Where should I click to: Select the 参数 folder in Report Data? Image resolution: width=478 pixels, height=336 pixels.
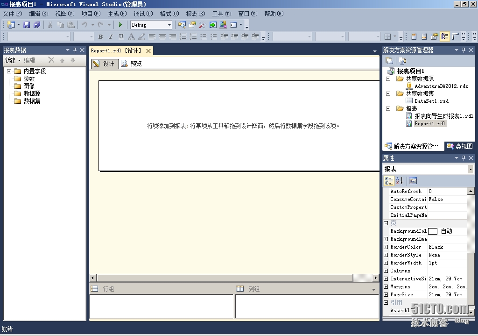(x=29, y=79)
